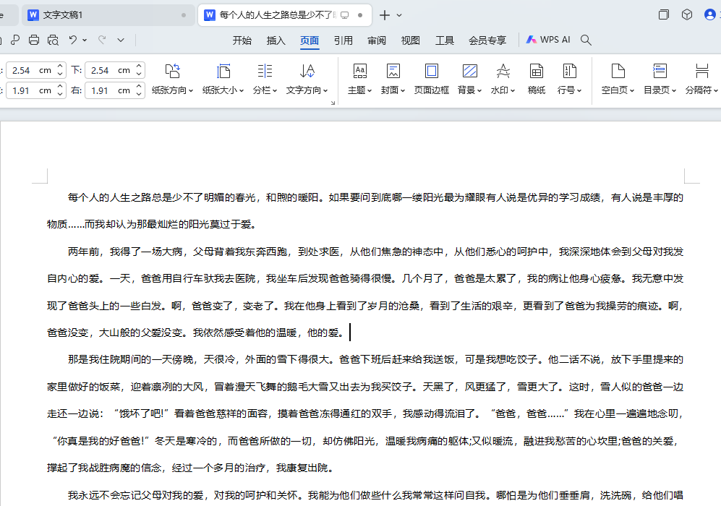Click the print icon in quick access toolbar
This screenshot has width=721, height=506.
click(x=34, y=40)
